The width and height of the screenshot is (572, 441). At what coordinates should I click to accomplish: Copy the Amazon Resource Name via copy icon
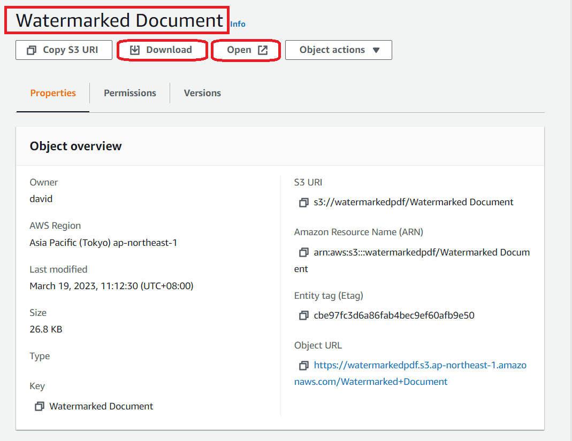tap(303, 252)
